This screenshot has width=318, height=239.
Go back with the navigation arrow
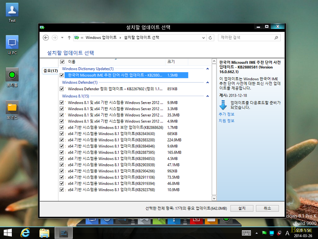(x=46, y=38)
